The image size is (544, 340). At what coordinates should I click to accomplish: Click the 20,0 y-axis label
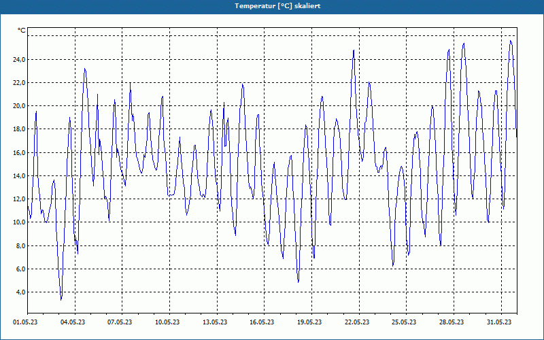point(19,106)
